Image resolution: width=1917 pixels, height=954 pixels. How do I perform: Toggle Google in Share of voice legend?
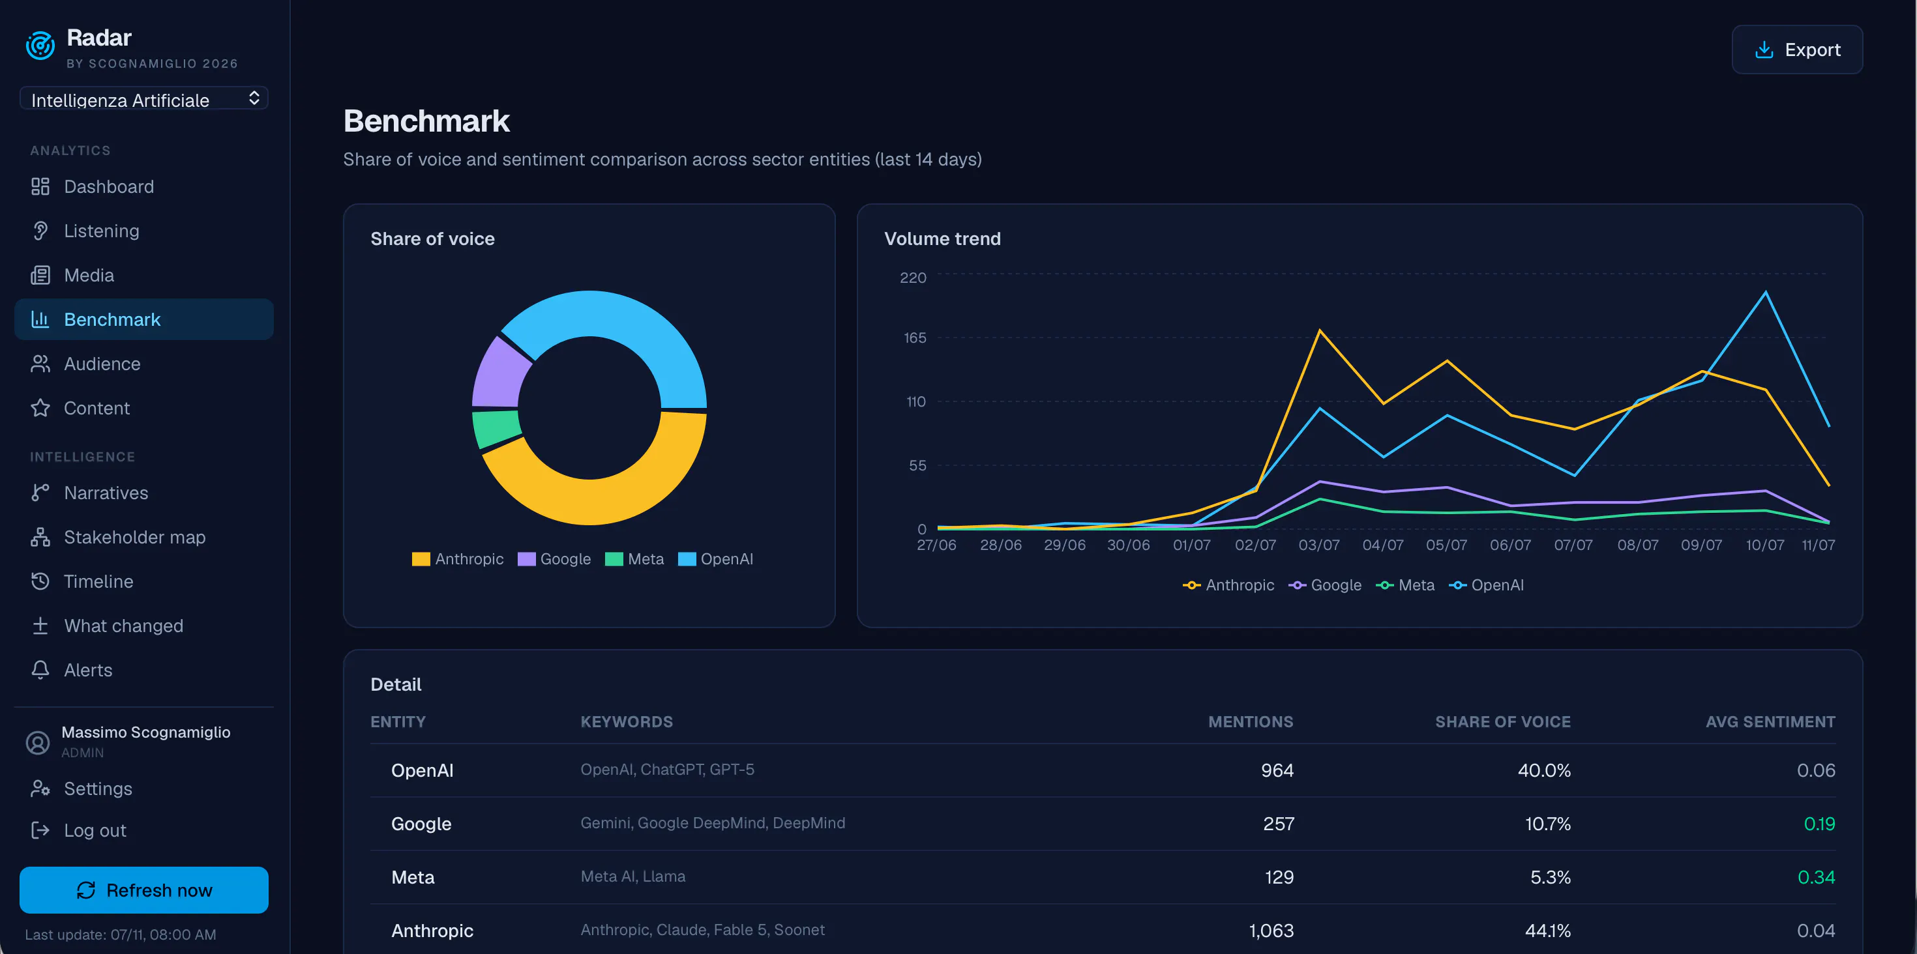click(554, 559)
